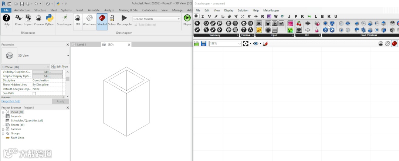This screenshot has height=161, width=399.
Task: Click the Grasshopper zoom extents icon
Action: (x=246, y=44)
